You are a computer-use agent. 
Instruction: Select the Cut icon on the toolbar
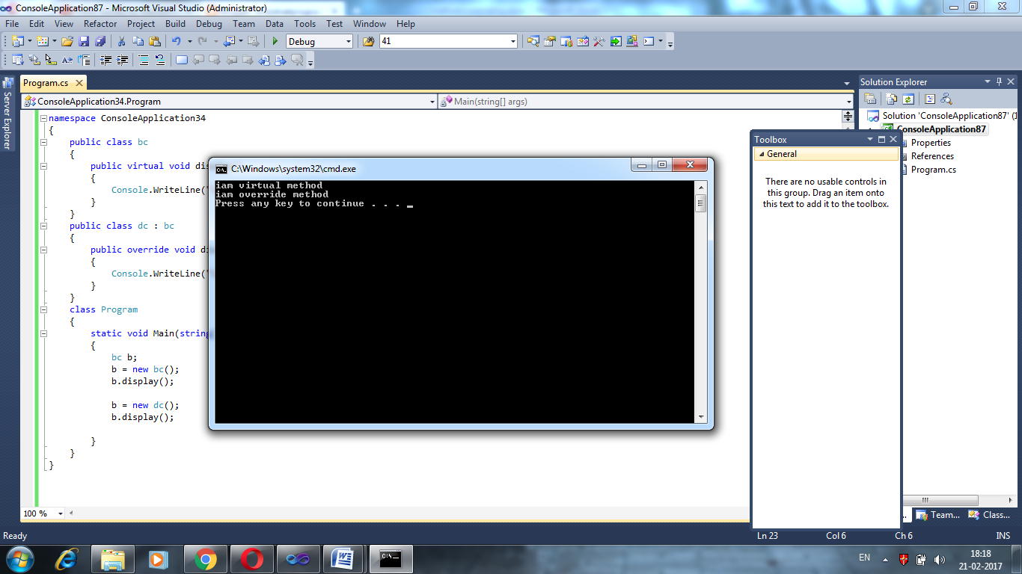(122, 41)
